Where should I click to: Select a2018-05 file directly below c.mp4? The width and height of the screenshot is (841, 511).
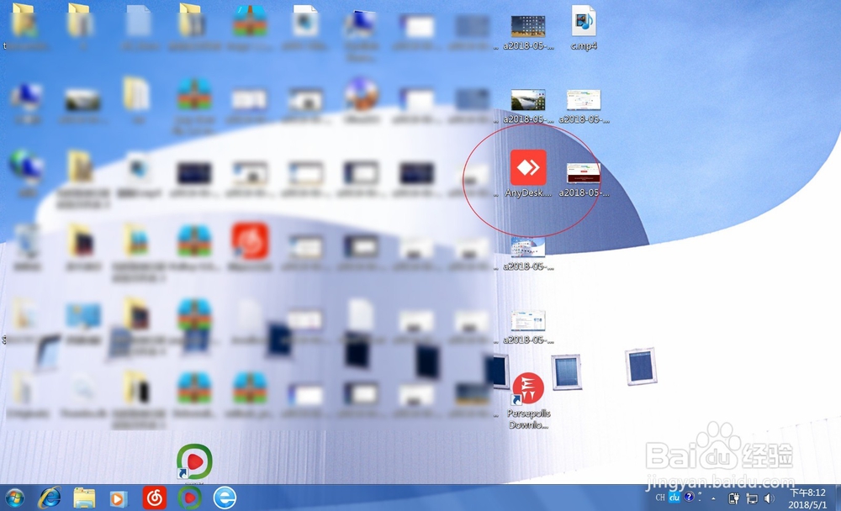coord(584,106)
